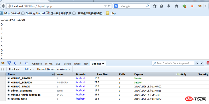
Task: Click the Getting Started bookmark
Action: pos(33,13)
